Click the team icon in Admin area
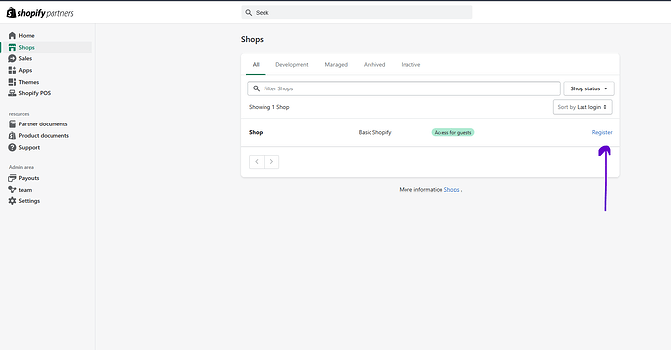671x350 pixels. pyautogui.click(x=12, y=190)
